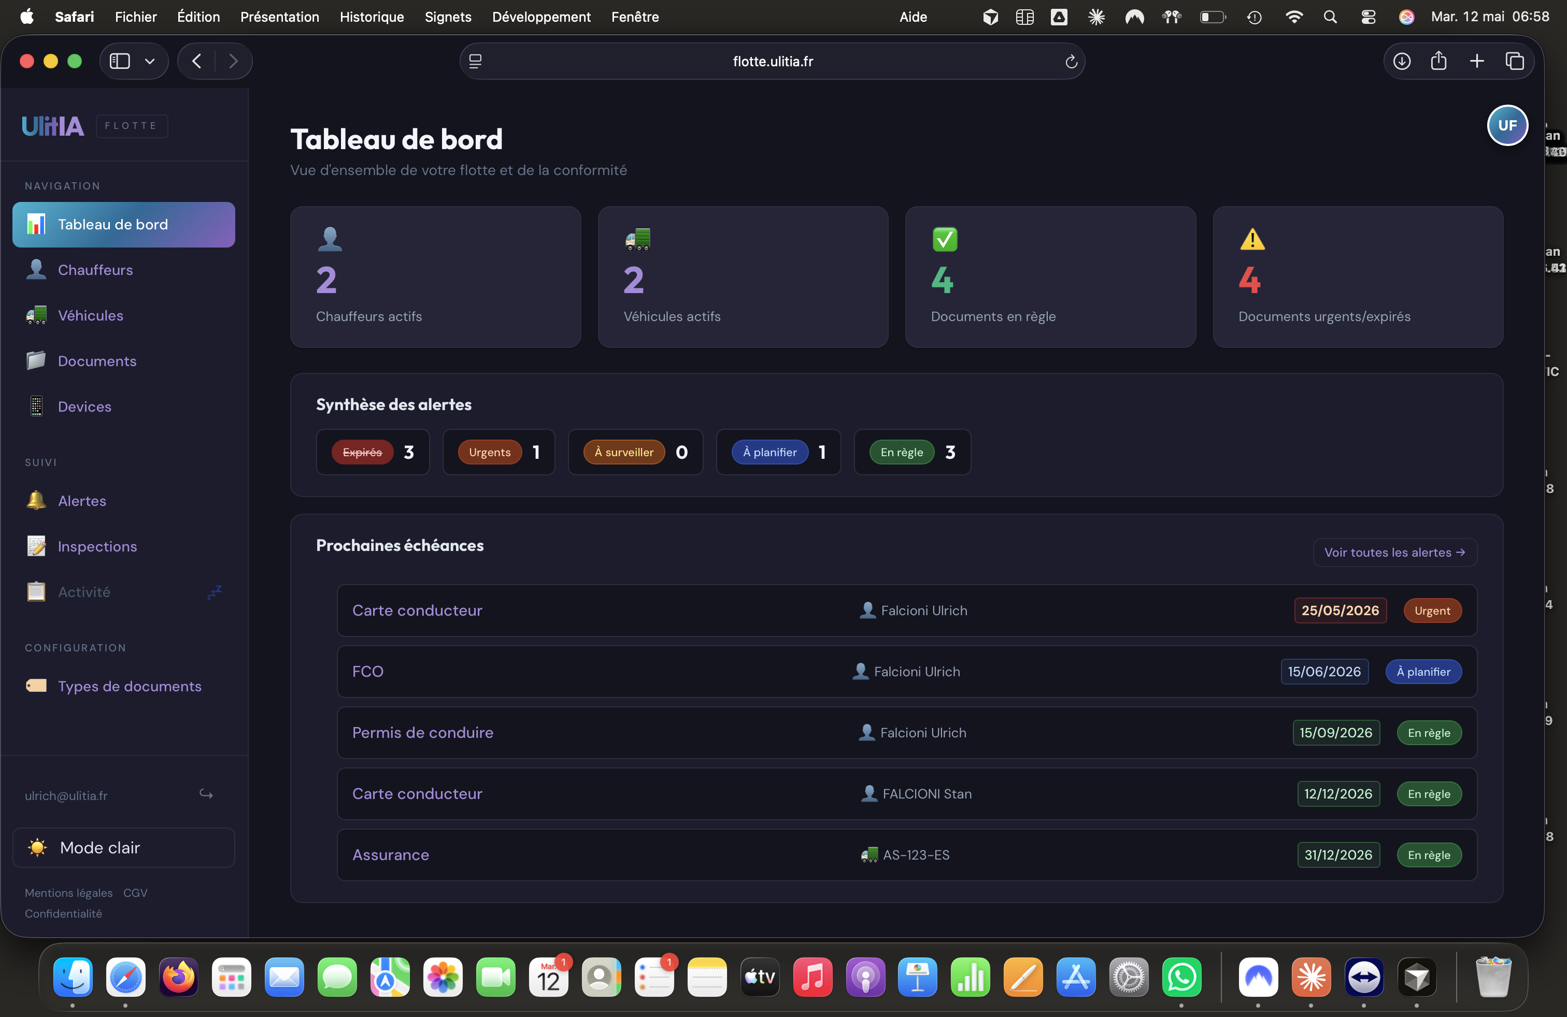
Task: Filter by Expirés alerts chip
Action: click(x=373, y=452)
